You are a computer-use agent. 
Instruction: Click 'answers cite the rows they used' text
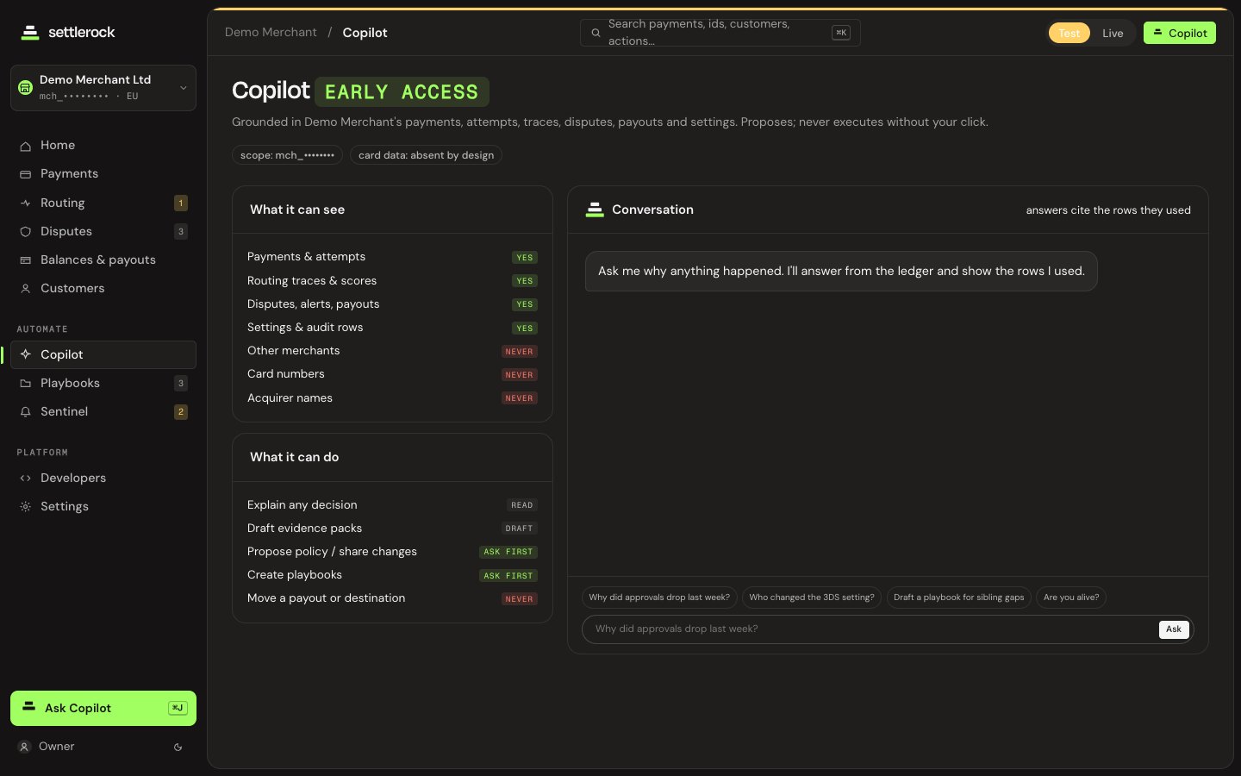tap(1108, 210)
